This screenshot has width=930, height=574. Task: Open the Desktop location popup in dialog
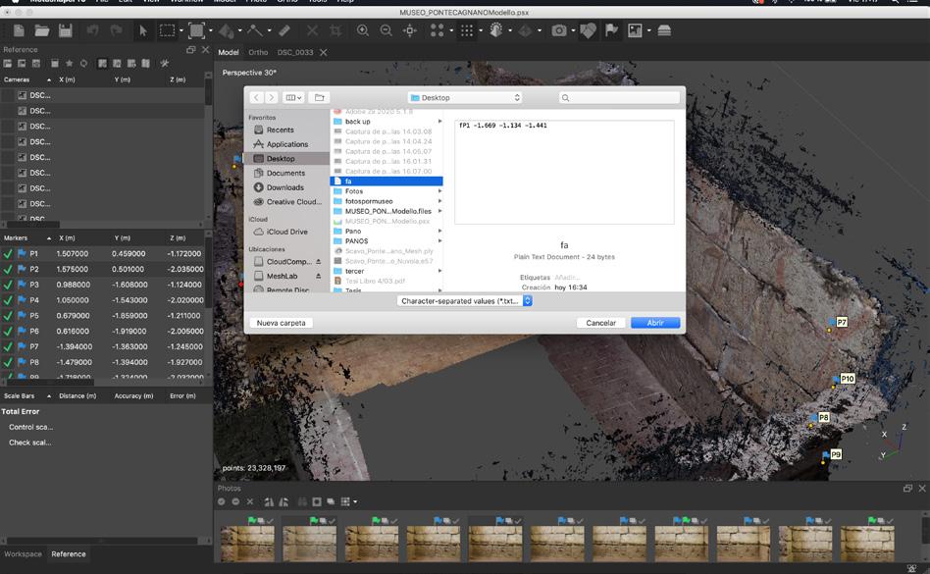(x=464, y=98)
